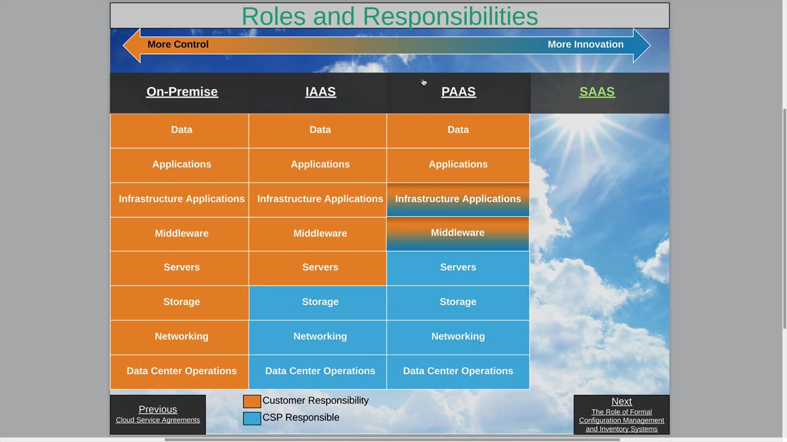Click the PAAS Applications cell
This screenshot has width=787, height=442.
pos(458,165)
